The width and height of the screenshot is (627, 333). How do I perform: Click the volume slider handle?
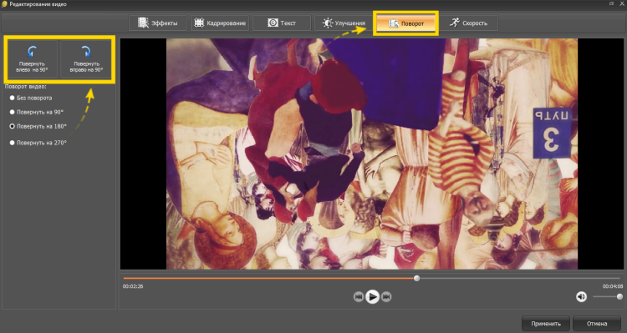(619, 296)
